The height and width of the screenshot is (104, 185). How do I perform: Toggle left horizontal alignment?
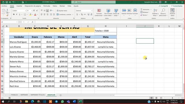point(42,14)
